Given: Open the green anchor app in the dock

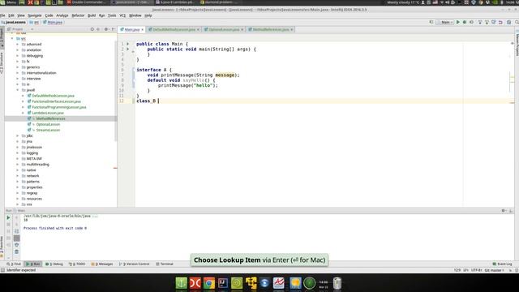Looking at the screenshot, I should [x=181, y=283].
